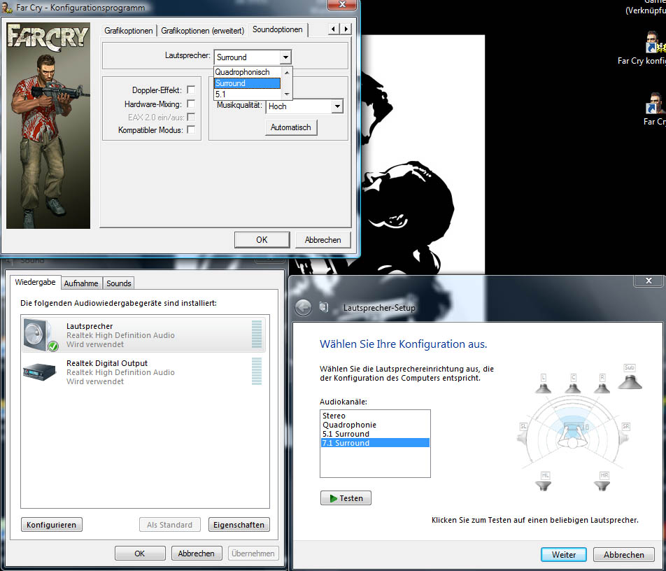Open Eigenschaften for the selected device
Image resolution: width=666 pixels, height=571 pixels.
(x=239, y=525)
